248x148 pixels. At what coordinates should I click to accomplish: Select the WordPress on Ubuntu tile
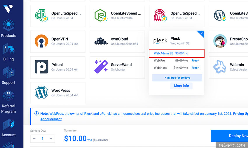(x=58, y=93)
